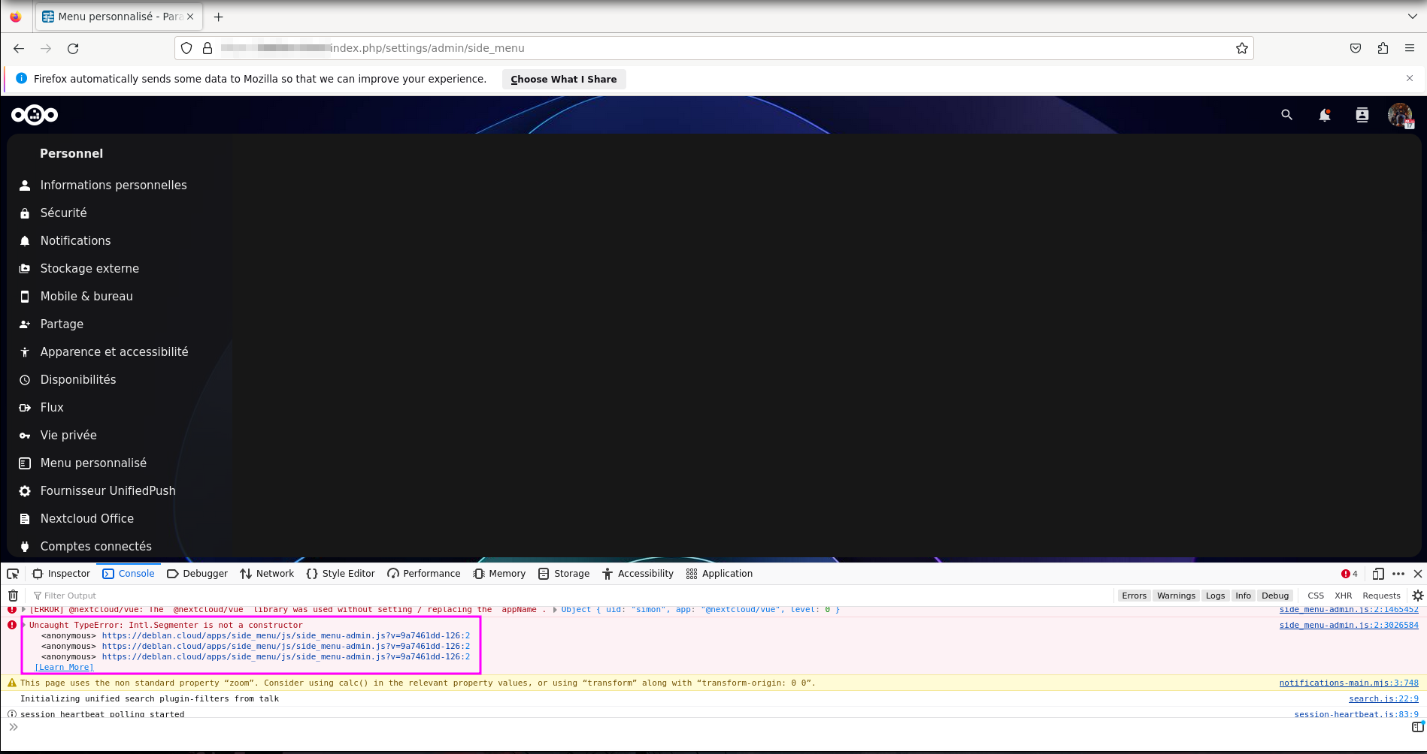Expand the logged Object details
This screenshot has width=1427, height=754.
tap(555, 610)
